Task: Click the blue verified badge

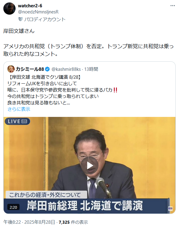Action: 47,69
